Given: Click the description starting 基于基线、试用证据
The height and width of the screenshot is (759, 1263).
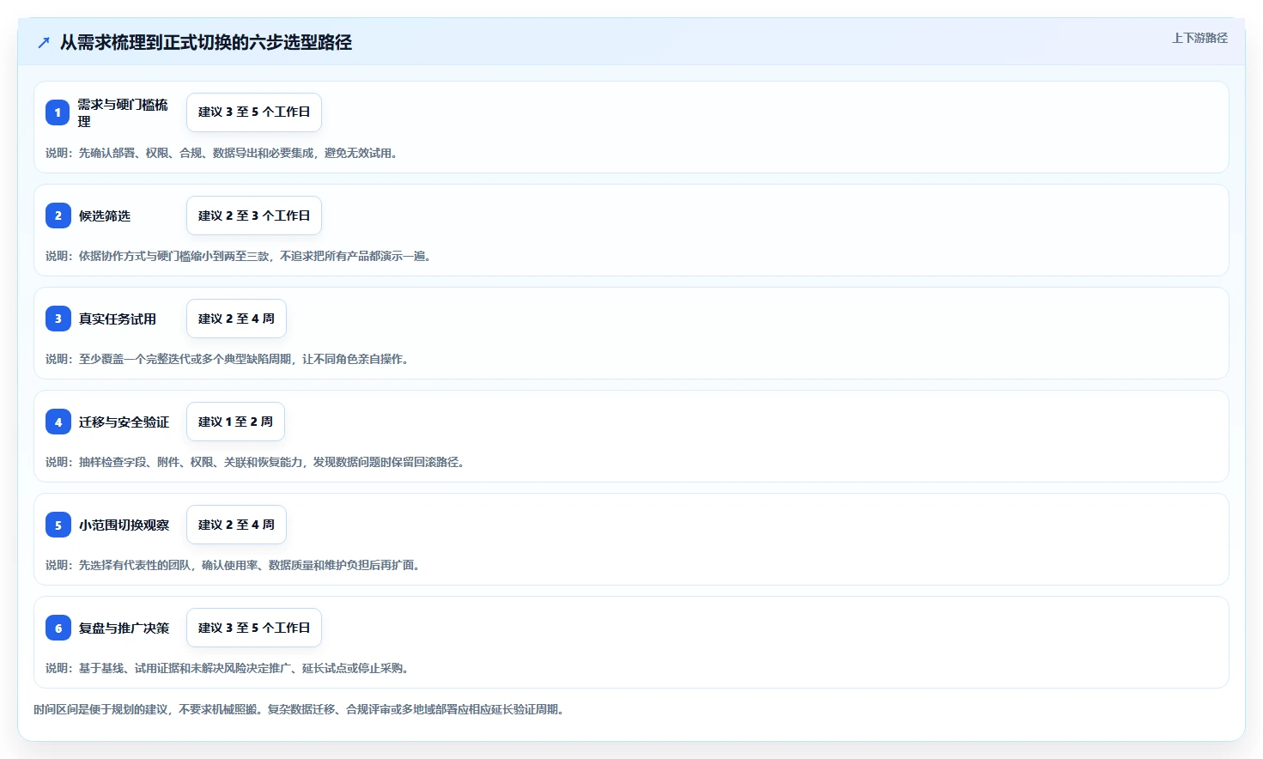Looking at the screenshot, I should tap(228, 668).
